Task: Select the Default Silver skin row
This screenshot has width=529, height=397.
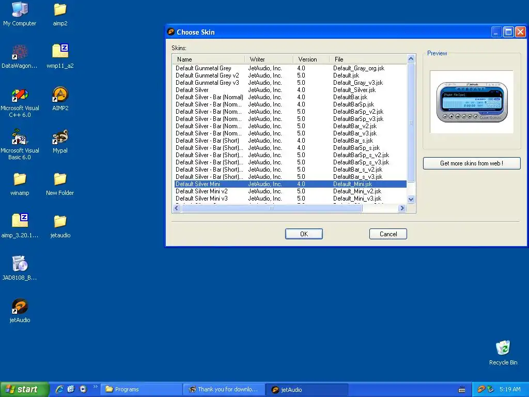Action: pyautogui.click(x=290, y=90)
